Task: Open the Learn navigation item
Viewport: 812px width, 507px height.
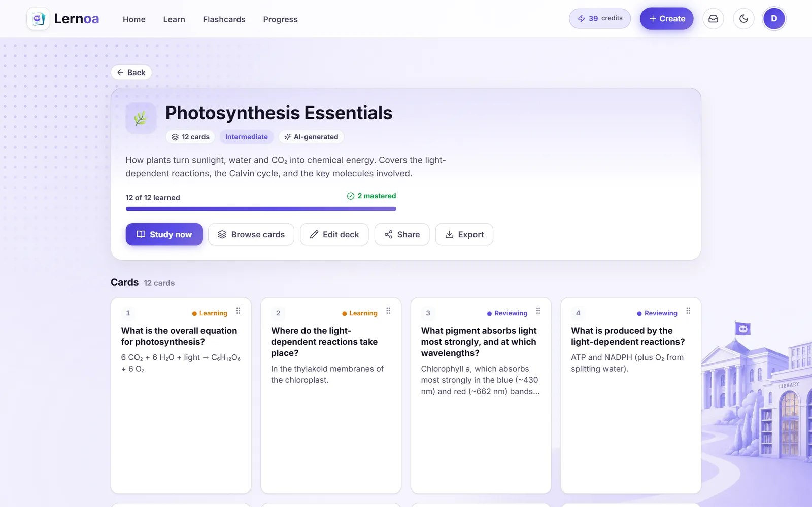Action: [x=174, y=19]
